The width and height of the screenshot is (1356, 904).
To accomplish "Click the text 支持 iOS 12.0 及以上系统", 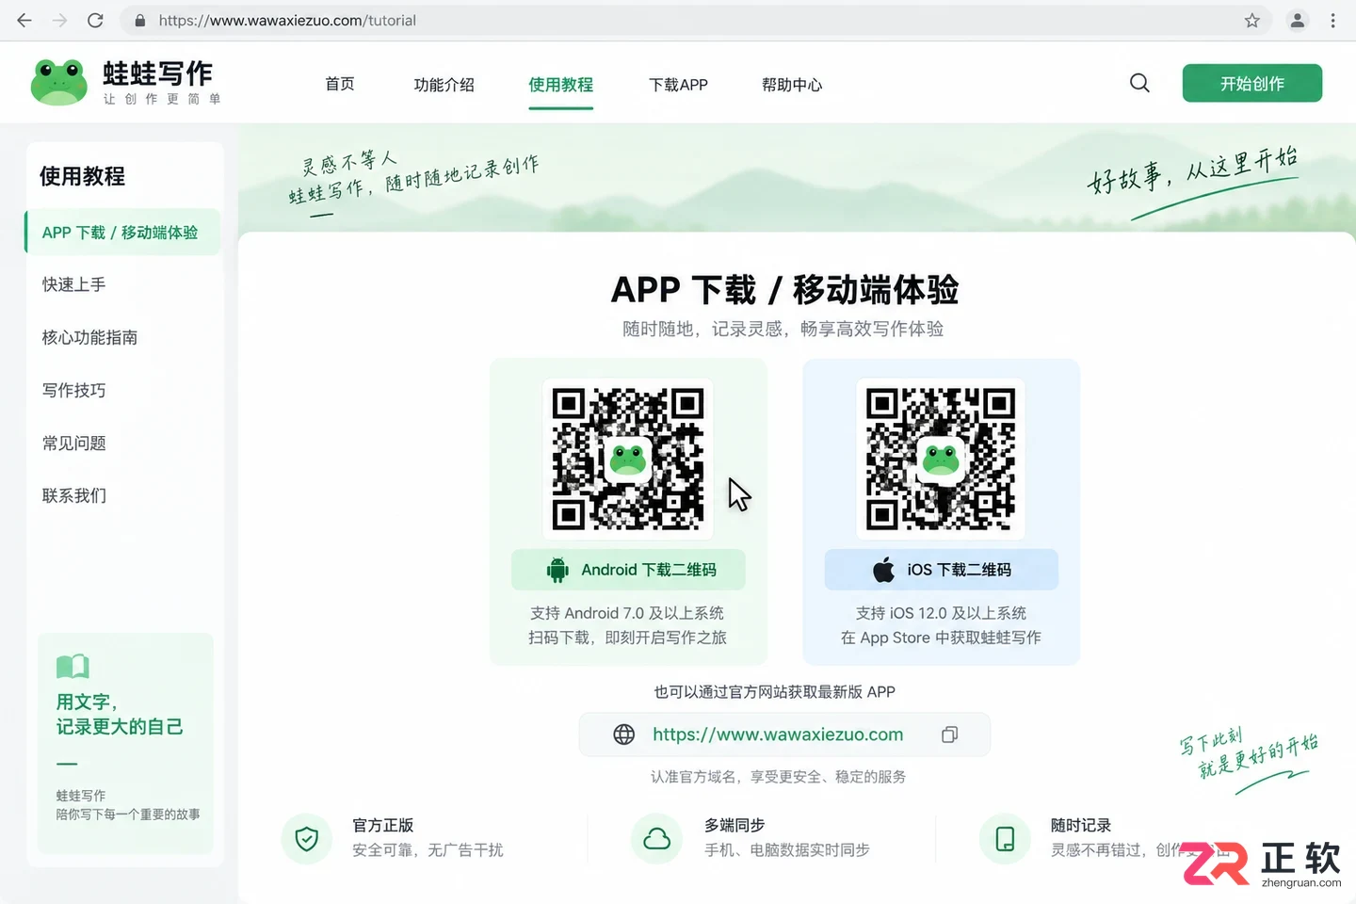I will [941, 613].
